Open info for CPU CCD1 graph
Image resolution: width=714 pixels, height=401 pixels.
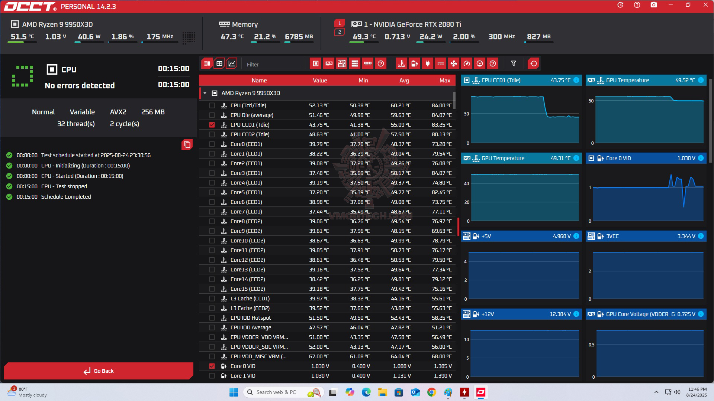pos(576,80)
